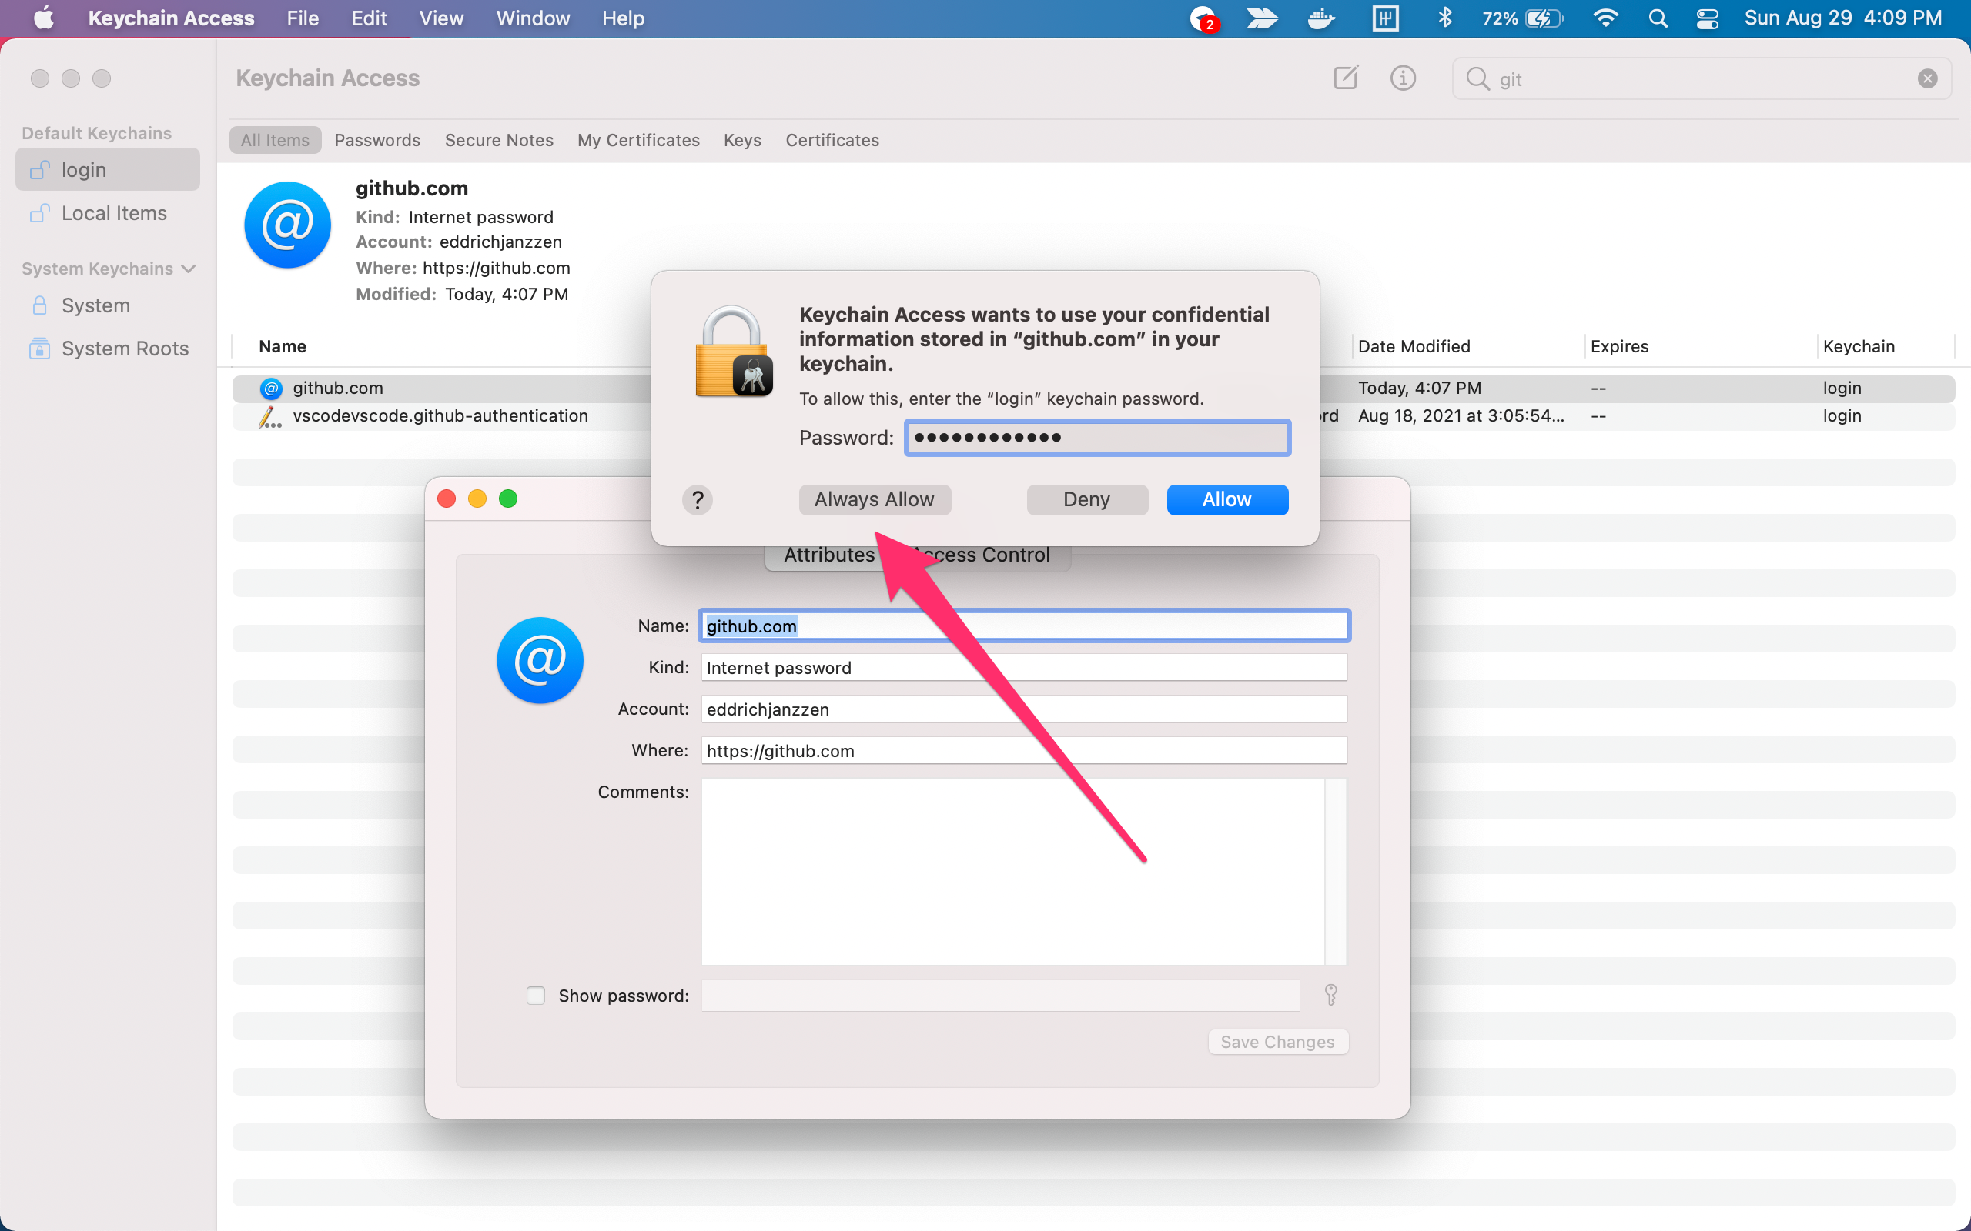
Task: Click the new keychain item compose icon
Action: (x=1346, y=78)
